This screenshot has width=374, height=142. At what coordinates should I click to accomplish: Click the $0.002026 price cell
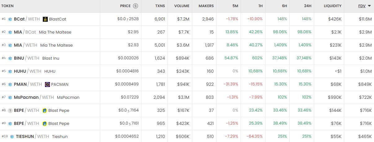[128, 58]
